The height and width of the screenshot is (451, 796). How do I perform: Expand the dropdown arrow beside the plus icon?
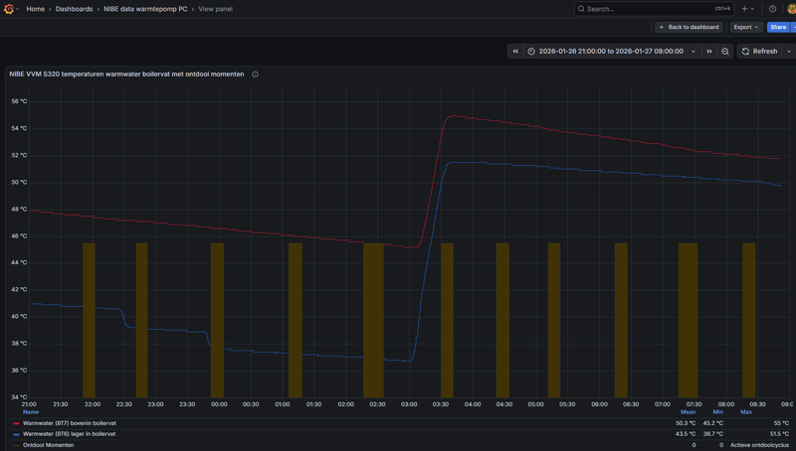(752, 9)
